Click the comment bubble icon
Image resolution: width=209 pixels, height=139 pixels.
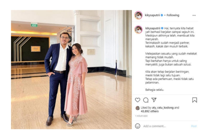click(146, 100)
